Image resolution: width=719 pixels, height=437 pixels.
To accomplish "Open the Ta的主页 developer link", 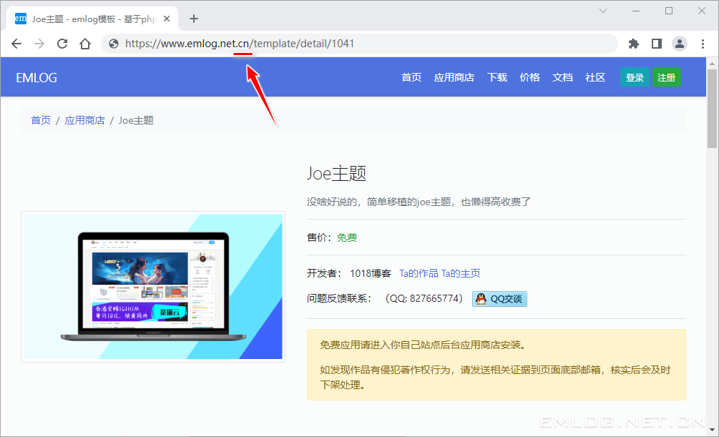I will [461, 273].
